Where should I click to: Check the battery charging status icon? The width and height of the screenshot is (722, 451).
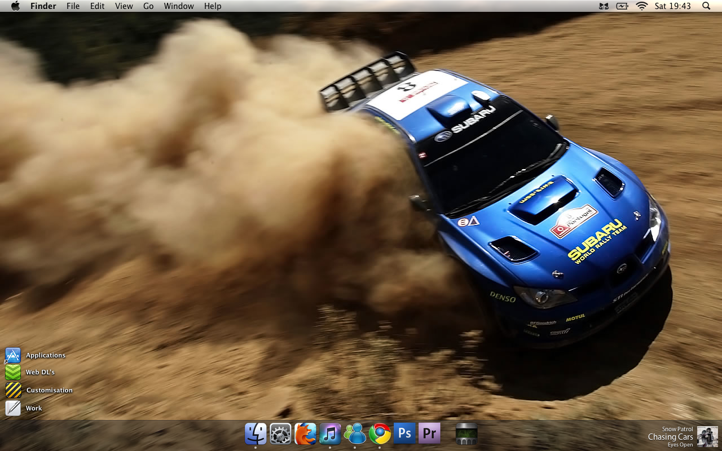tap(622, 6)
